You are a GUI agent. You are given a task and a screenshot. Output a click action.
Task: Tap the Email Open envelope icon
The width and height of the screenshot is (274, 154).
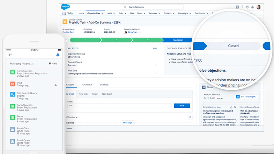tap(13, 141)
